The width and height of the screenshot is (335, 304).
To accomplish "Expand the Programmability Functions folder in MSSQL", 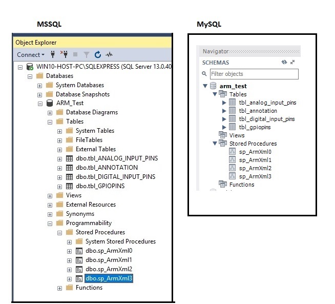I will coord(60,288).
